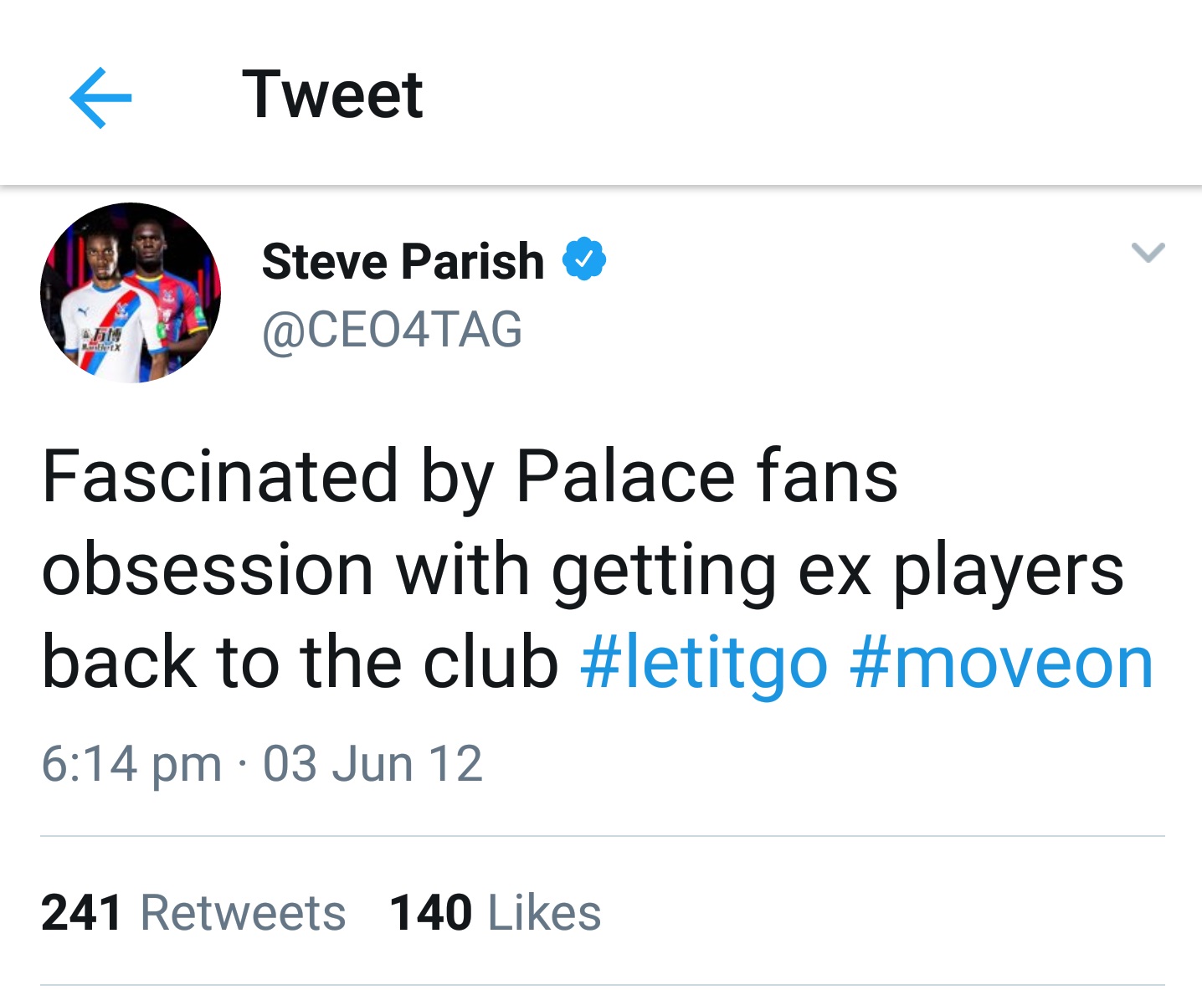Open the #letitgo hashtag
Screen dimensions: 1202x990
point(704,663)
